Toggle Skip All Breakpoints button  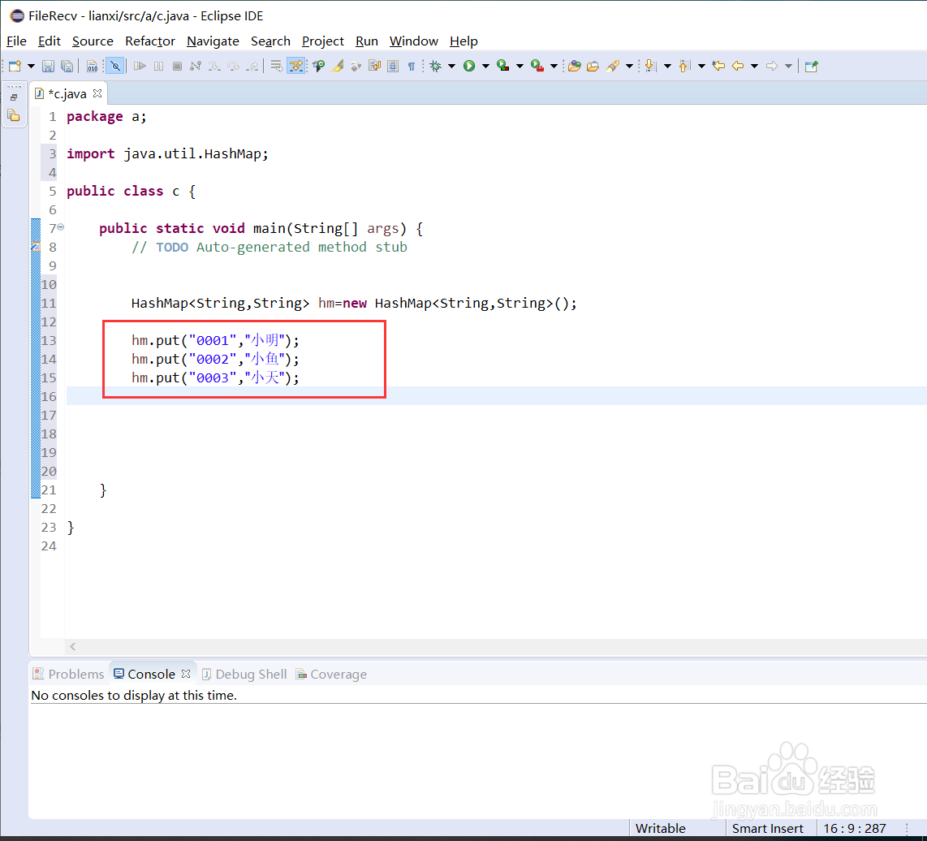[x=115, y=67]
